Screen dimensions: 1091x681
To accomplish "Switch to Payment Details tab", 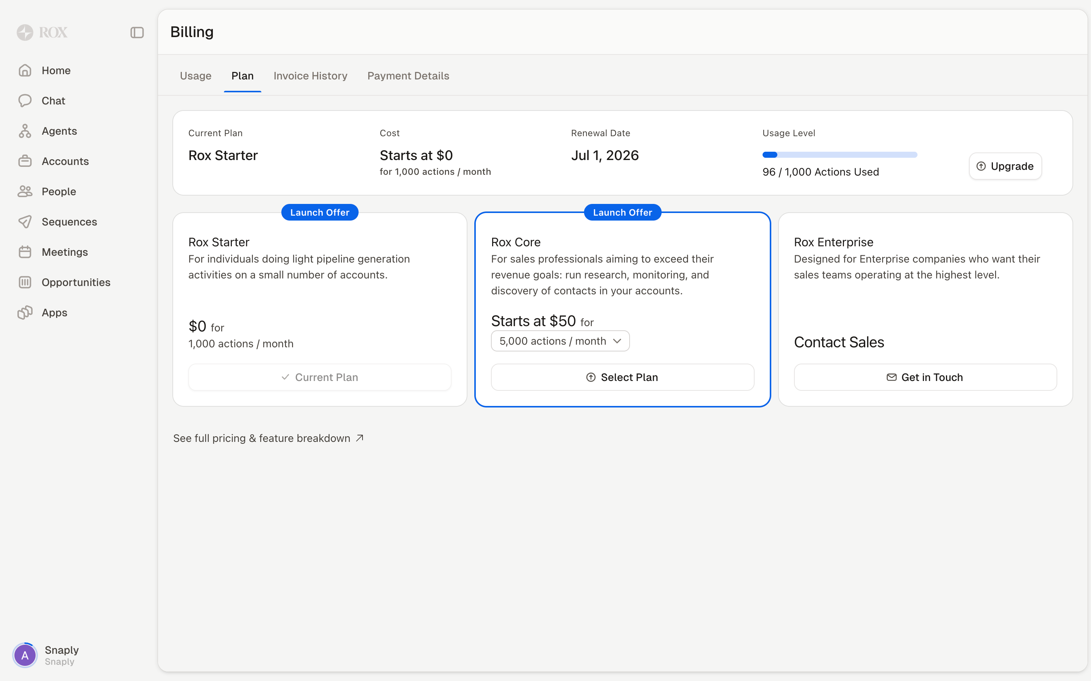I will (408, 76).
